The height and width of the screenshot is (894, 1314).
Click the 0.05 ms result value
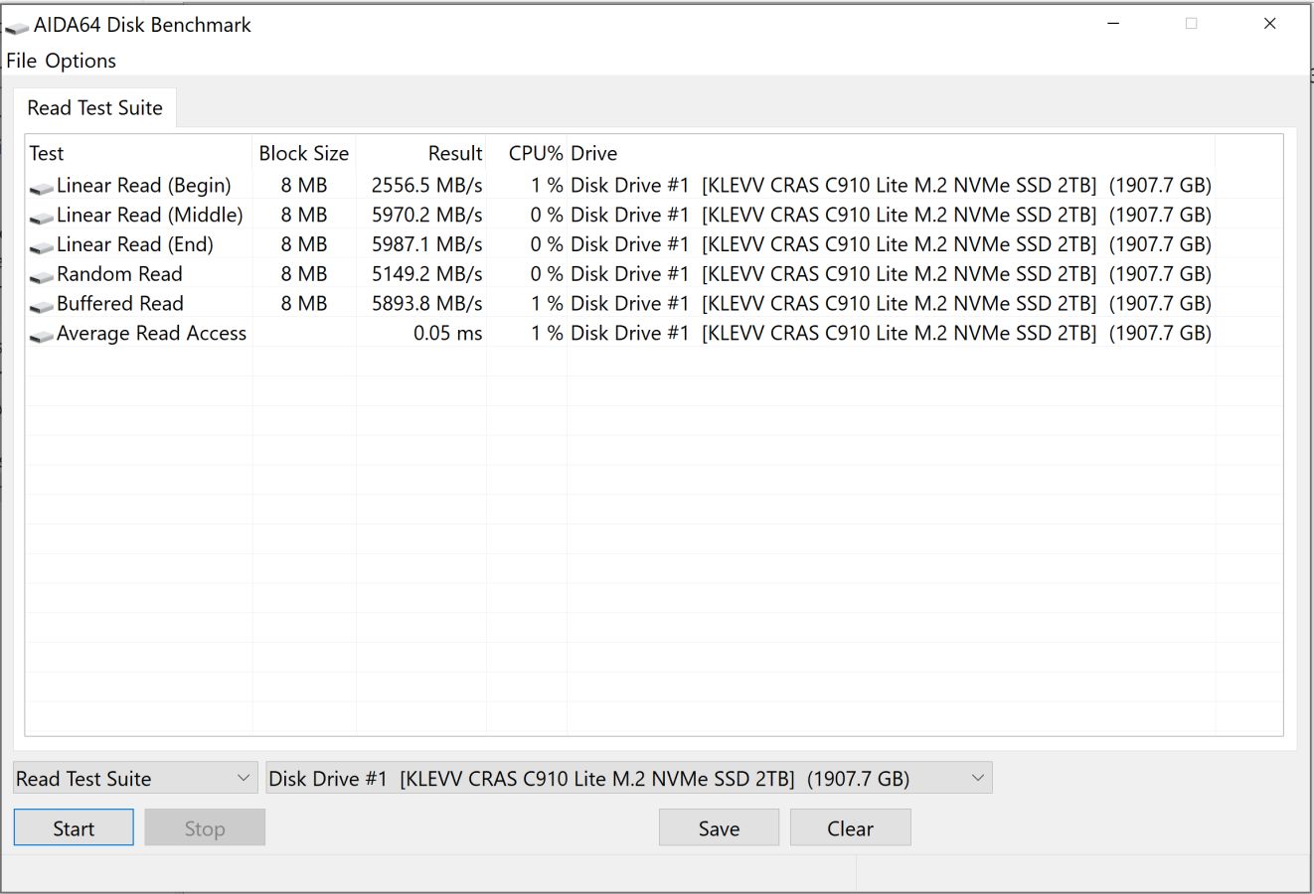(x=448, y=334)
